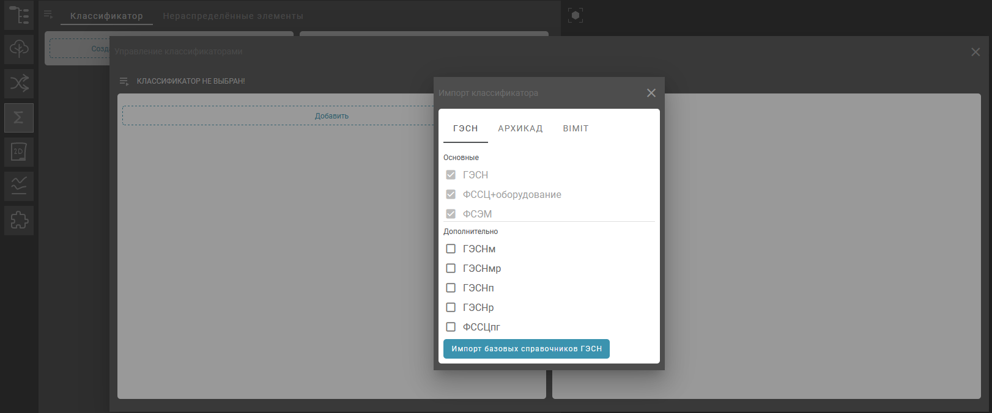Switch to the BIMIT tab
This screenshot has width=992, height=413.
pos(576,128)
